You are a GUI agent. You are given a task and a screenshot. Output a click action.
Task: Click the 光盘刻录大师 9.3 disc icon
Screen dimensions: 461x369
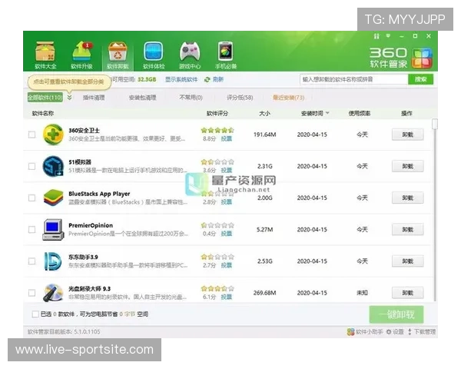point(53,292)
